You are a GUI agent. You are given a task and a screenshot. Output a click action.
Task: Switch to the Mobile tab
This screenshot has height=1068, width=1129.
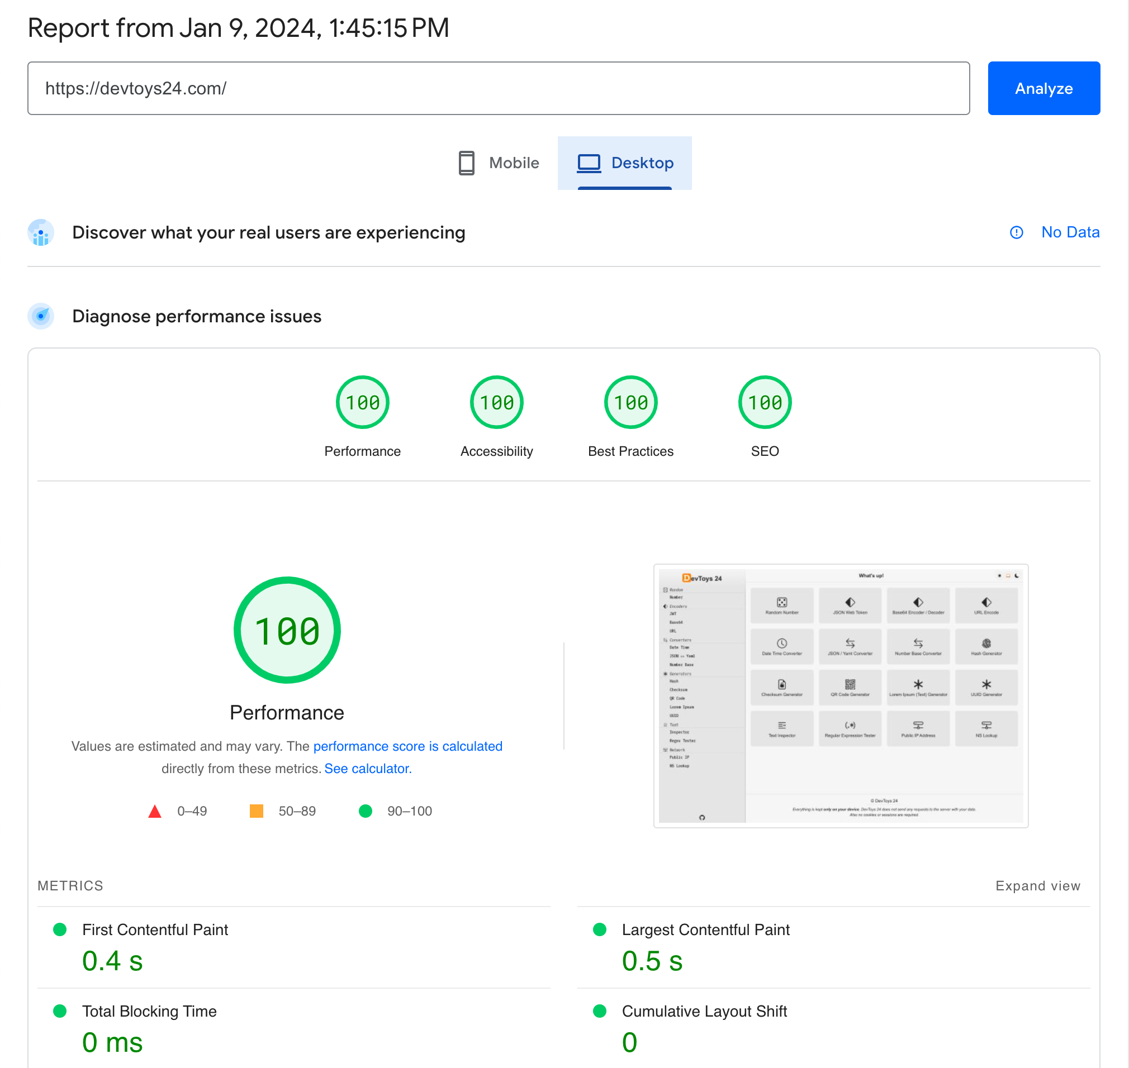pos(499,163)
